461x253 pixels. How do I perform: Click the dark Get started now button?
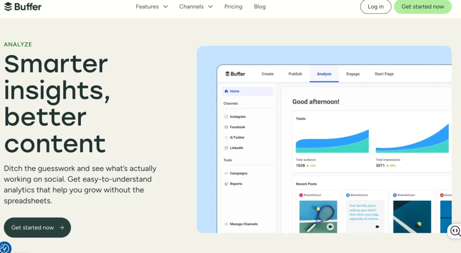pos(37,227)
